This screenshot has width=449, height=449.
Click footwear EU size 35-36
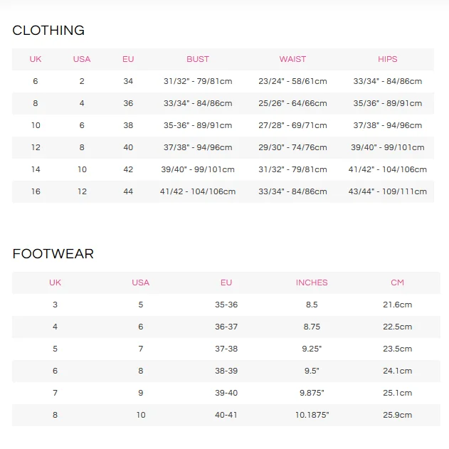pyautogui.click(x=226, y=305)
